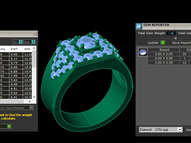Image resolution: width=191 pixels, height=143 pixels.
Task: Click the DWT value 4.91
Action: 14,89
